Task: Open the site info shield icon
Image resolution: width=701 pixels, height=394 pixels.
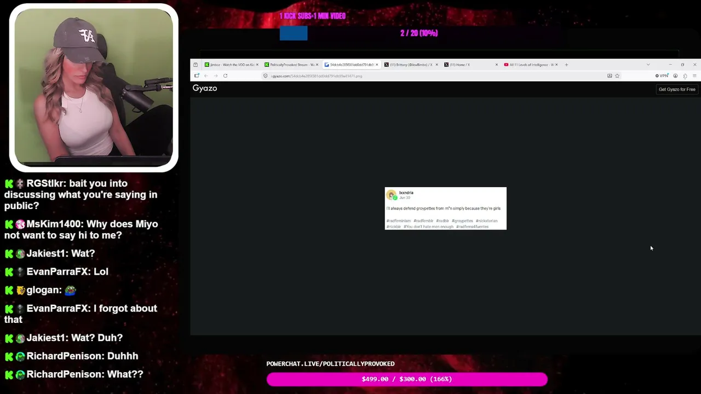Action: pyautogui.click(x=266, y=76)
